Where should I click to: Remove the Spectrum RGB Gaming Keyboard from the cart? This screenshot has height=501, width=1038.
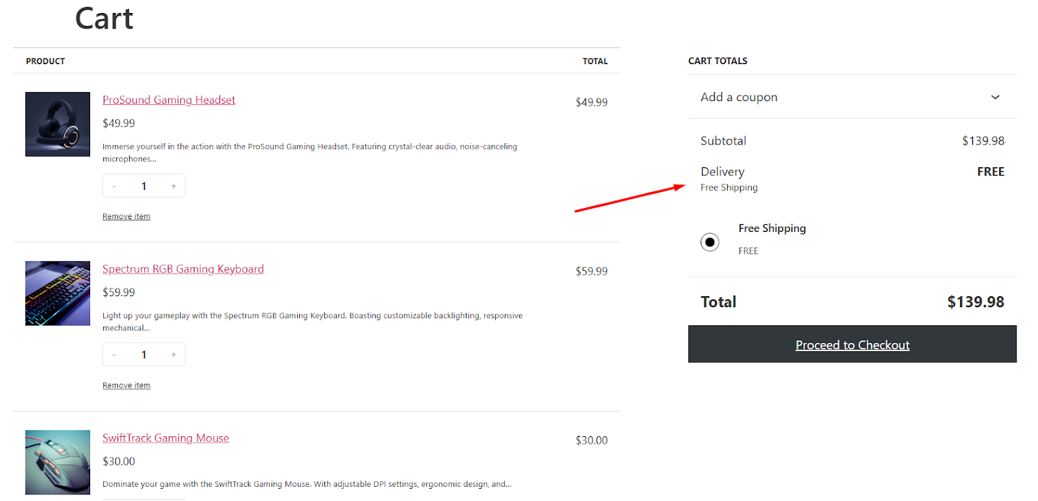pos(127,386)
